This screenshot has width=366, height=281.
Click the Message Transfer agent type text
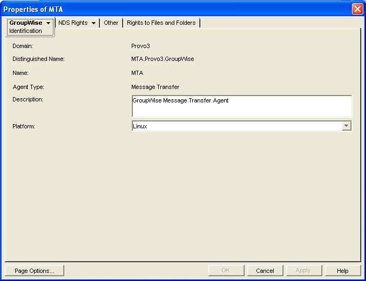(x=155, y=87)
